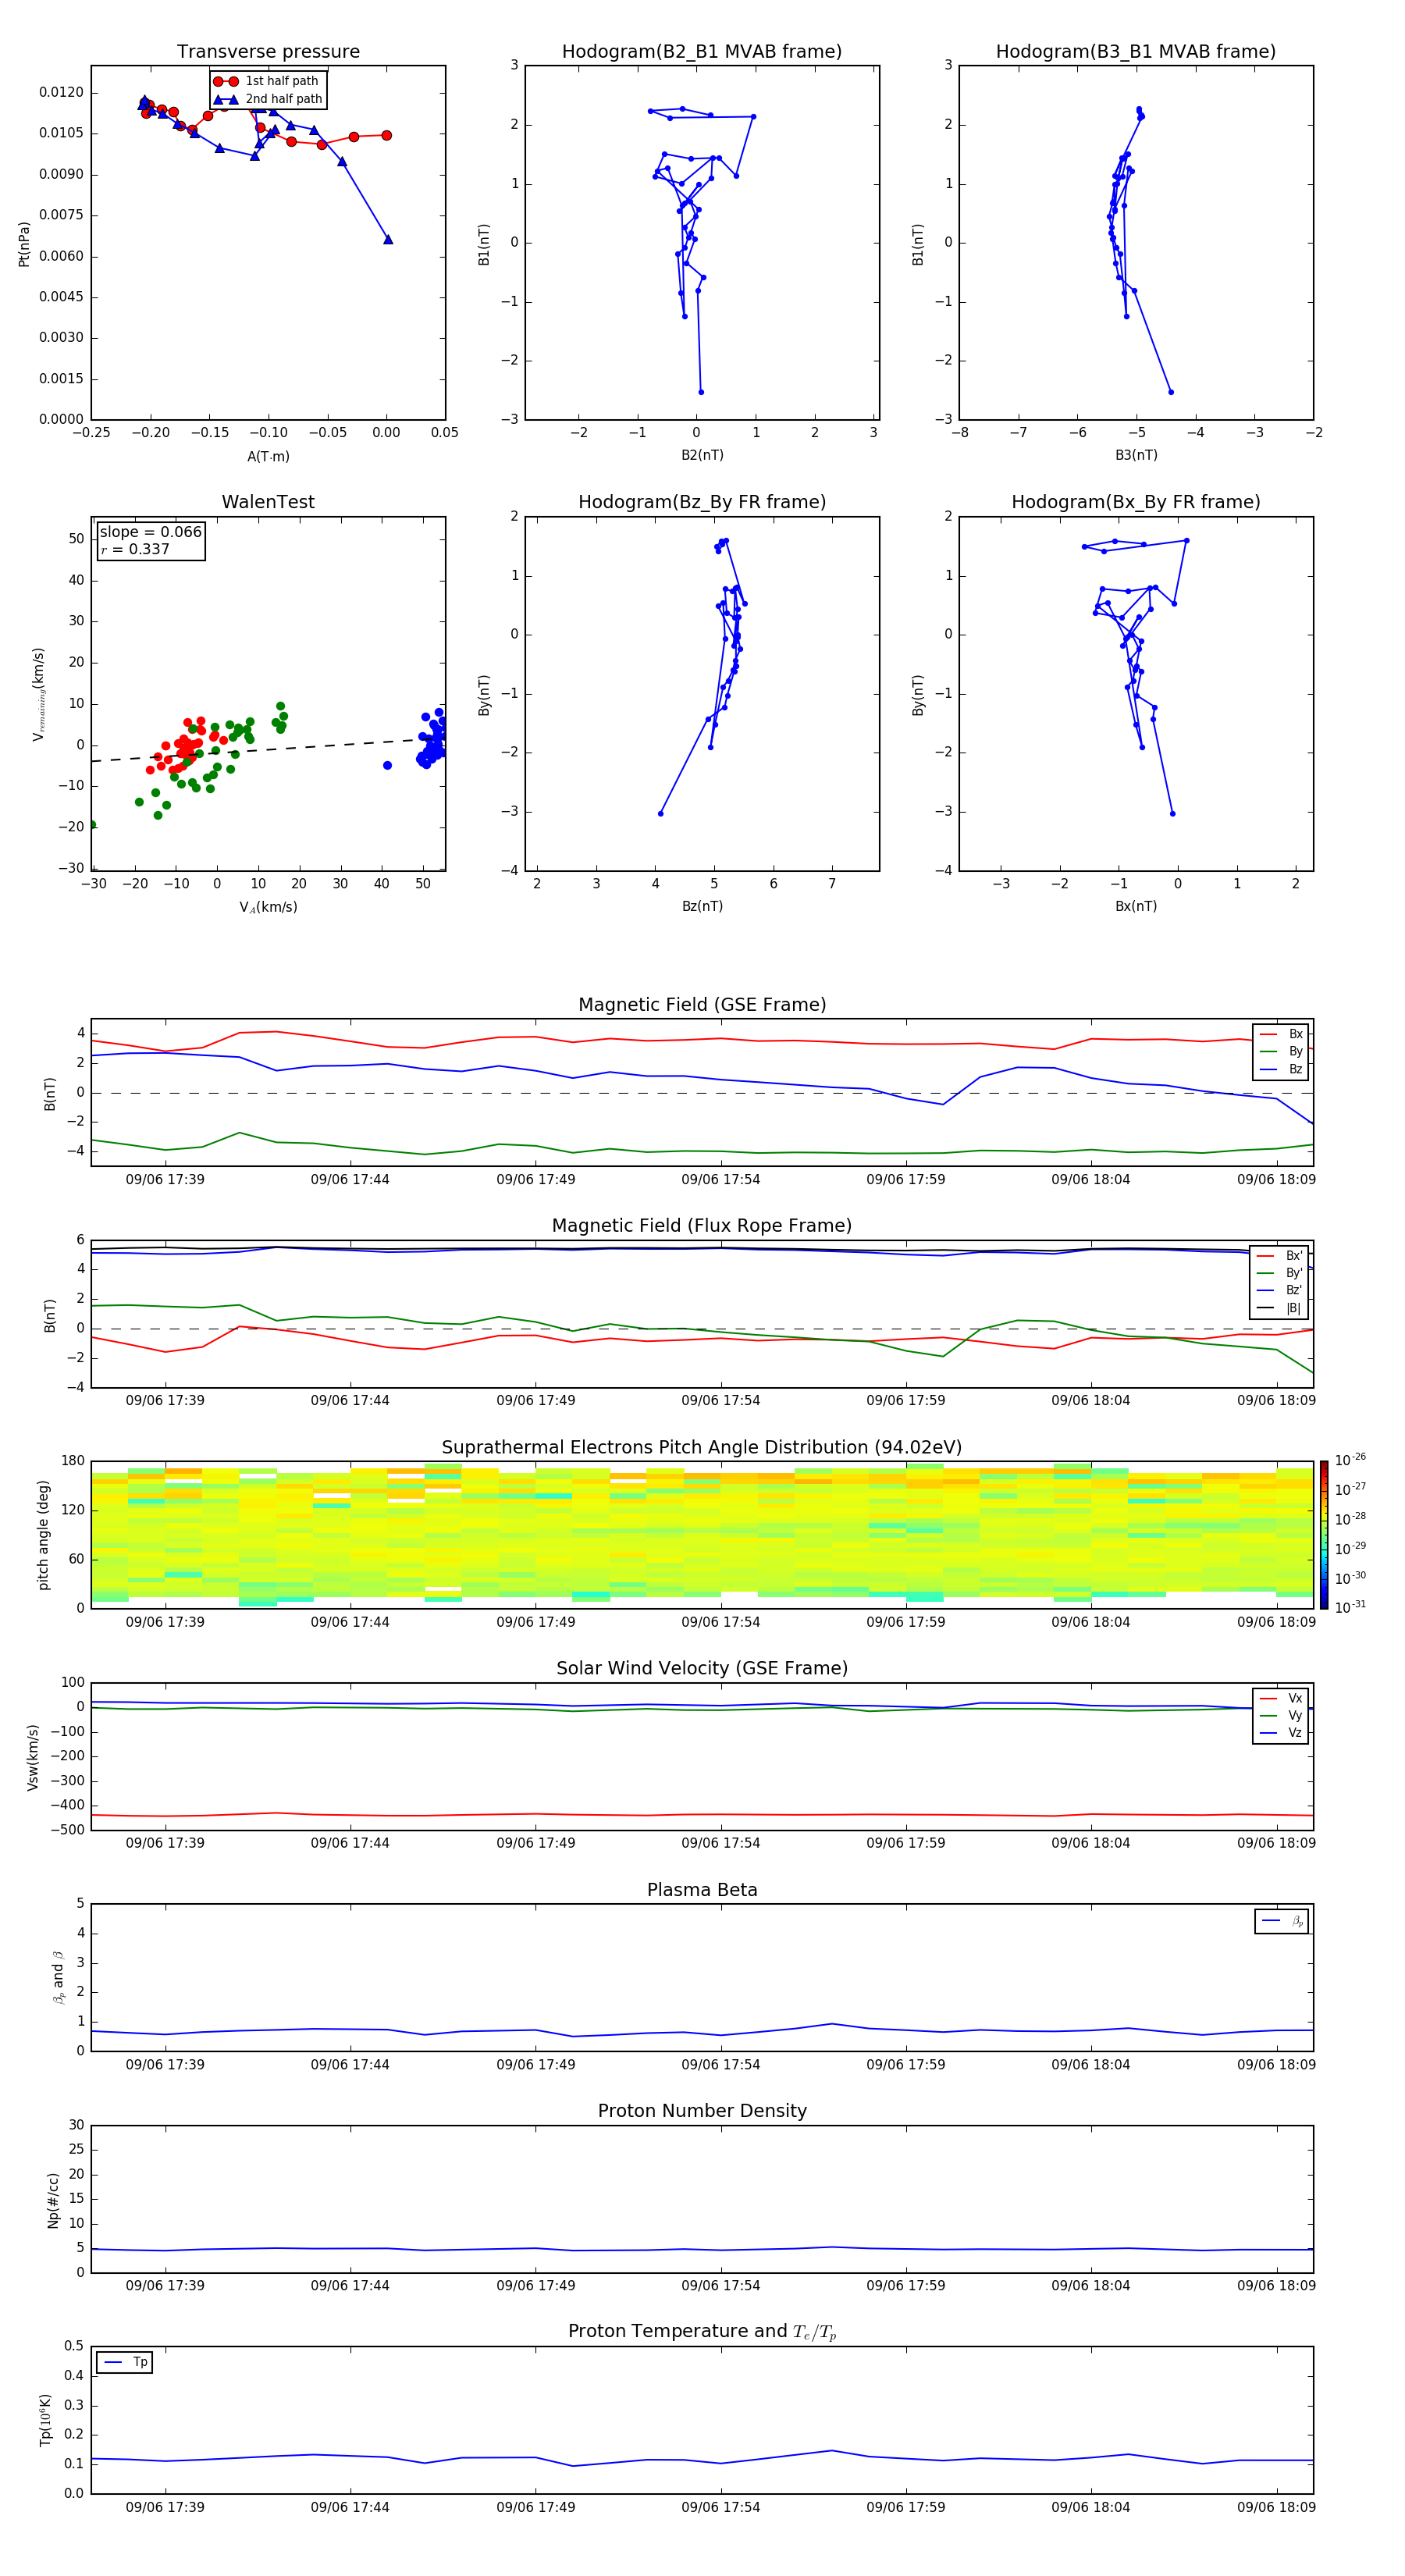This screenshot has width=1405, height=2576.
Task: Click the 'pitch angle (deg)' axis label
Action: (43, 1535)
